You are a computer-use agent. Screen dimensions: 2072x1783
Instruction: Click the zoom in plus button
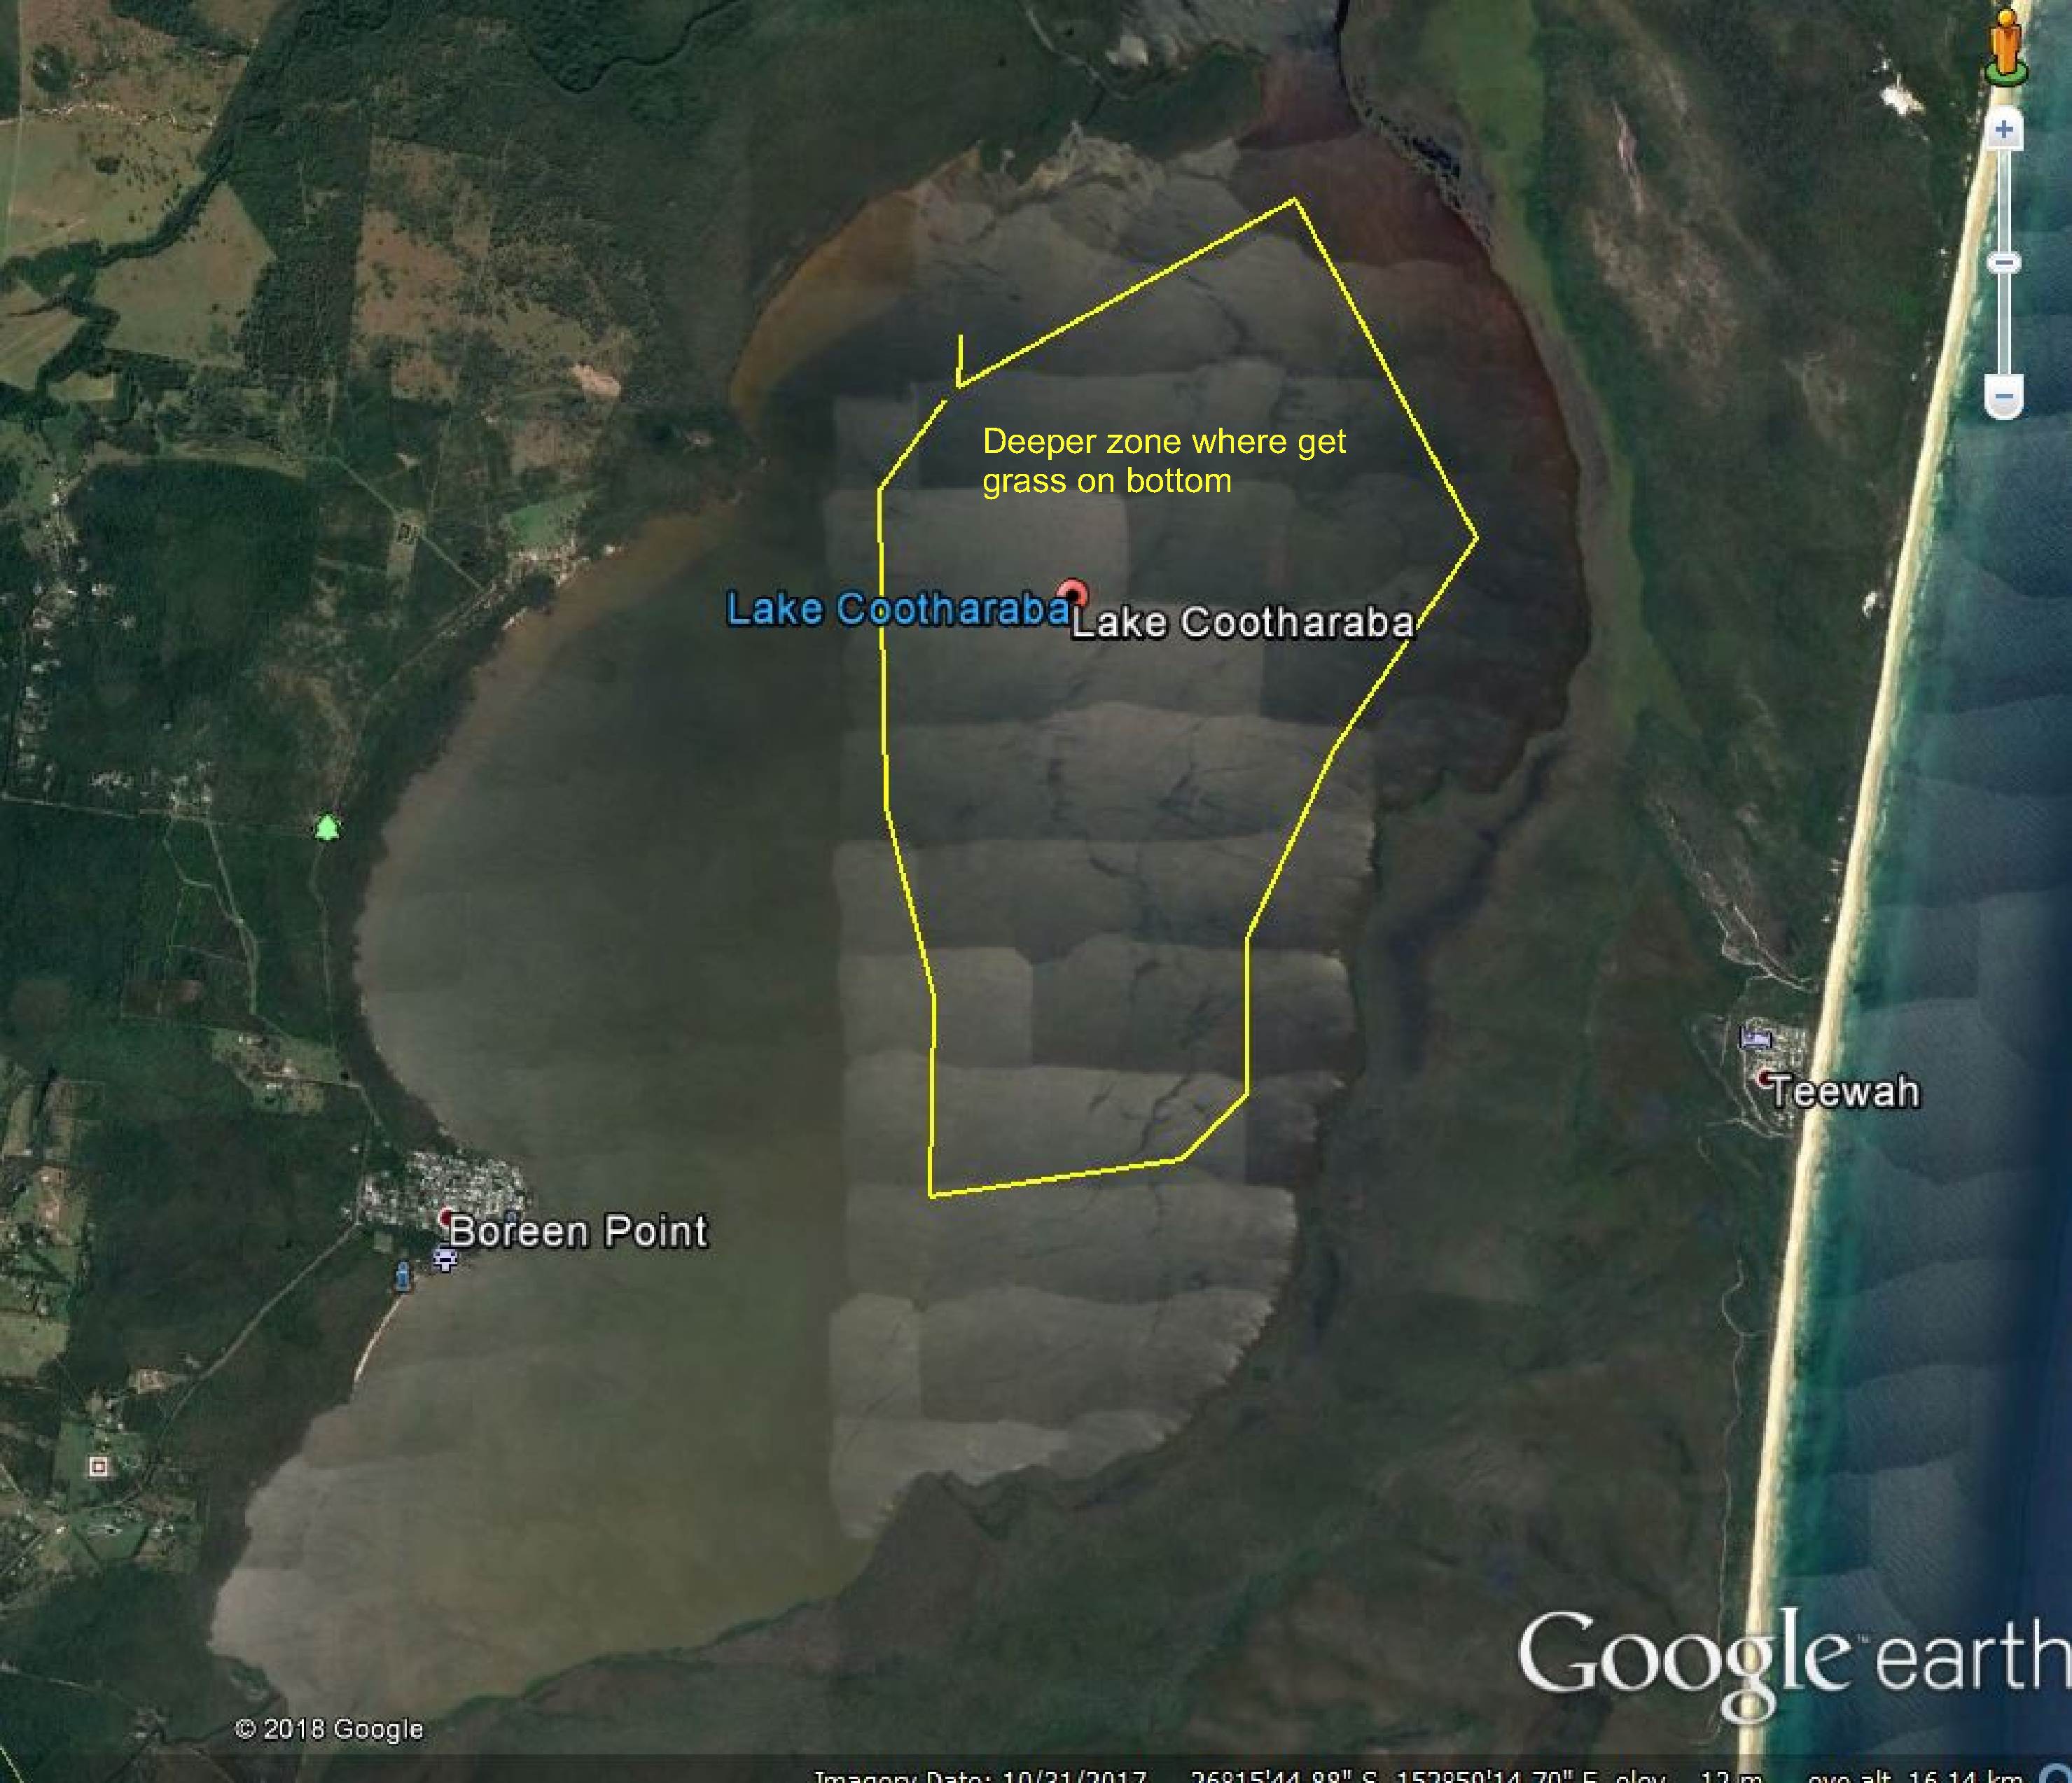point(2003,130)
